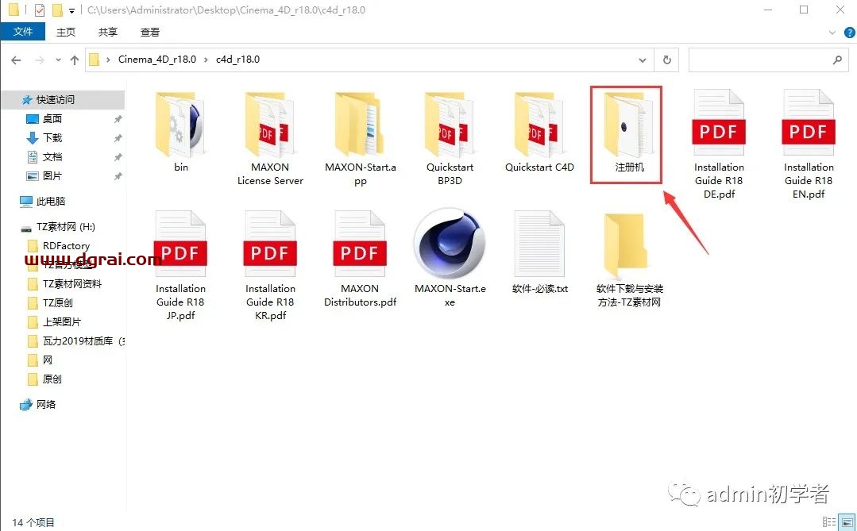This screenshot has width=857, height=531.
Task: Open the 文件 menu
Action: click(22, 32)
